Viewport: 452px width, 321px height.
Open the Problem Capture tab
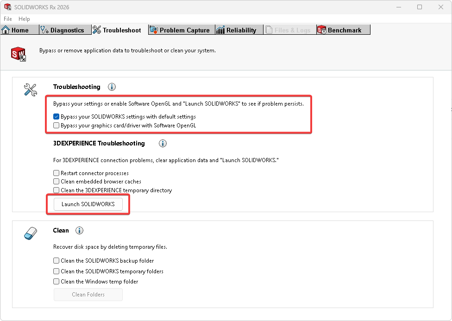coord(182,30)
